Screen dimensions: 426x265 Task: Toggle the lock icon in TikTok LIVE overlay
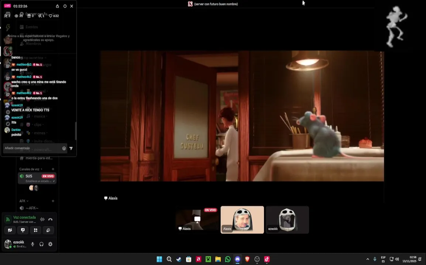click(x=57, y=6)
